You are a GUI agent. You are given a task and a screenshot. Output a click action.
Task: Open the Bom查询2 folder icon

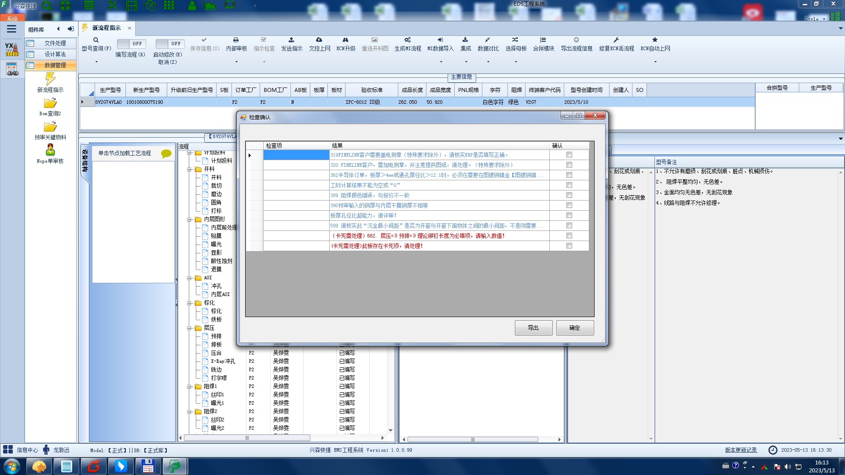tap(50, 104)
